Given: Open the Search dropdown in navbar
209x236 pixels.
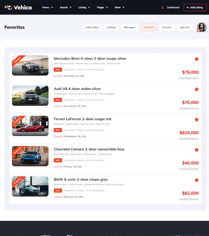Looking at the screenshot, I should pos(66,7).
